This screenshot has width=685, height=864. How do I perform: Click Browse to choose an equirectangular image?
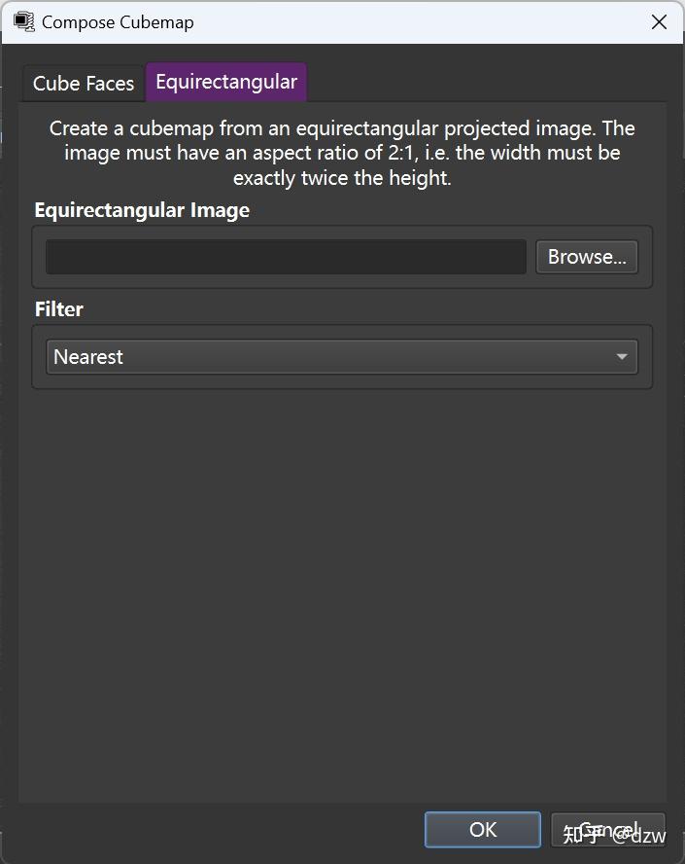(585, 257)
